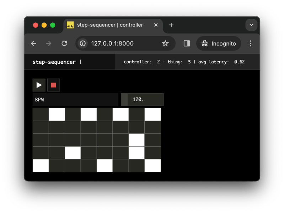Screen dimensions: 284x213
Task: Disable the active cell in row 5, step 5
Action: [x=105, y=166]
